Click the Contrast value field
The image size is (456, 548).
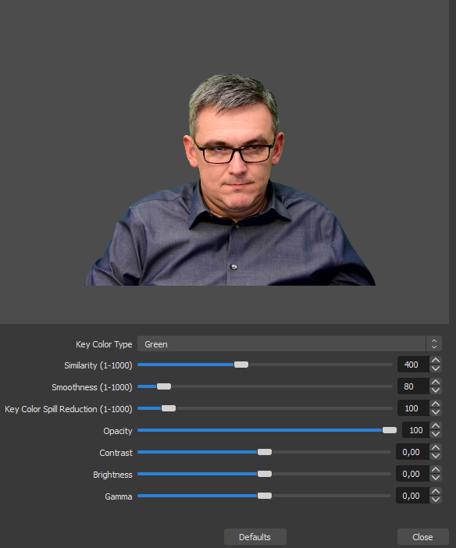[x=412, y=452]
